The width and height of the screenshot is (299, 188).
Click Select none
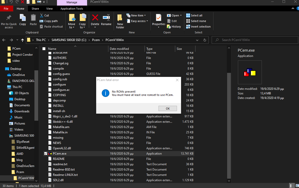pos(196,21)
